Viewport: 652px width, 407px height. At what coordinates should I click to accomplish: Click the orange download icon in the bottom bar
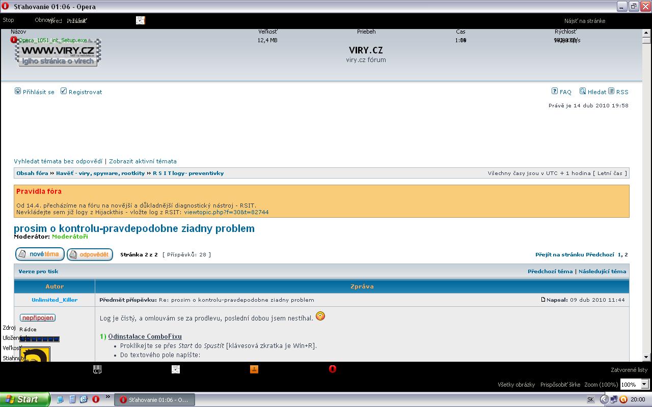tap(254, 369)
